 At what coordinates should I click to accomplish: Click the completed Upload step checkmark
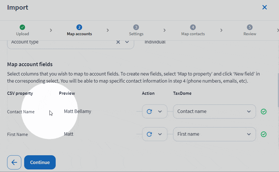(x=22, y=27)
